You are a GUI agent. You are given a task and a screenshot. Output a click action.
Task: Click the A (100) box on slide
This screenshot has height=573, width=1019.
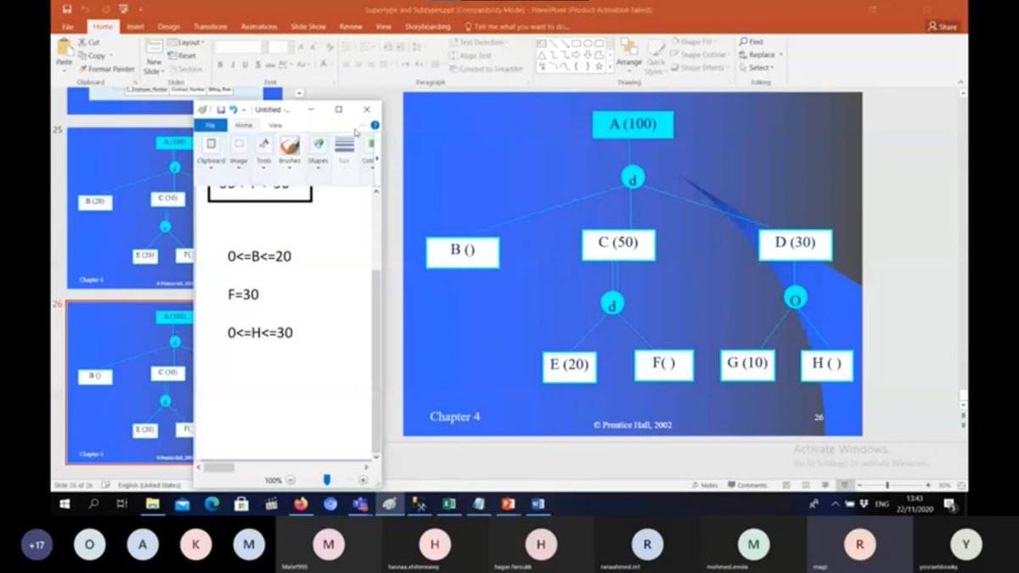(633, 124)
